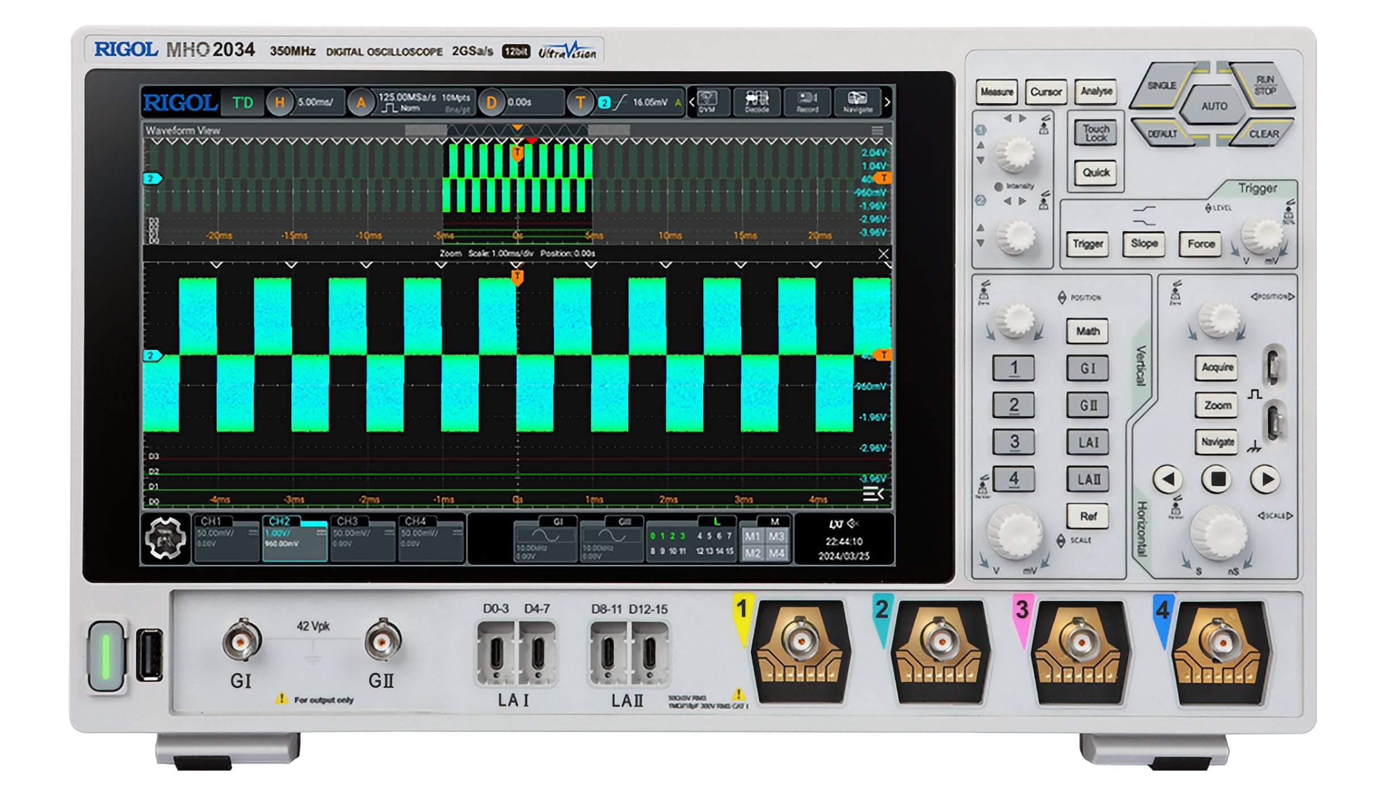1385x795 pixels.
Task: Click the orange A acquisition badge
Action: click(x=361, y=102)
